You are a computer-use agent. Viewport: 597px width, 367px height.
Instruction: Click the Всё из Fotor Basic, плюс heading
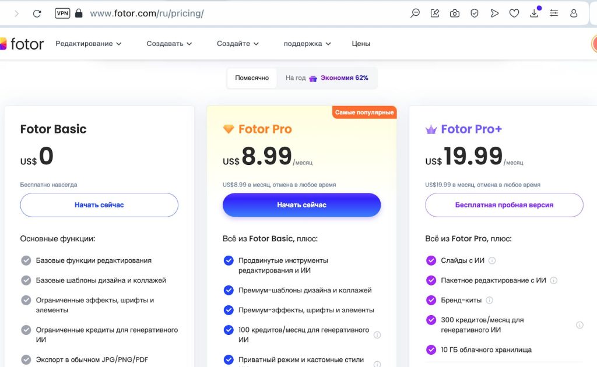pos(270,239)
